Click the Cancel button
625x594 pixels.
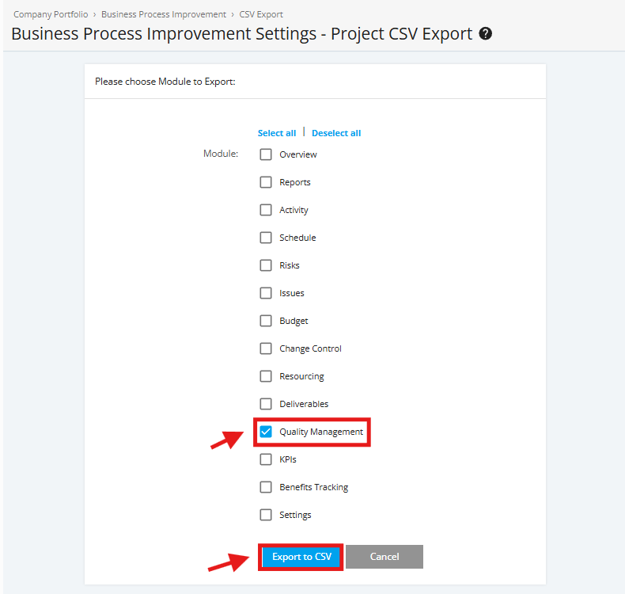tap(384, 557)
